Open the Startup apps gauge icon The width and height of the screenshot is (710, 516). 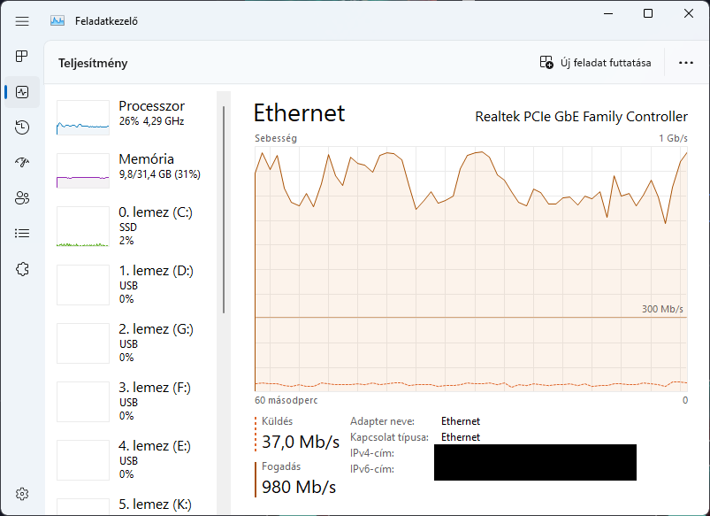[22, 162]
